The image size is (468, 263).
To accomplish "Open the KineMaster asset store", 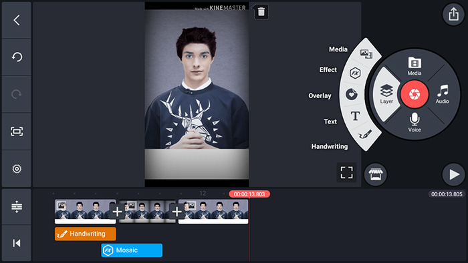I will click(376, 174).
